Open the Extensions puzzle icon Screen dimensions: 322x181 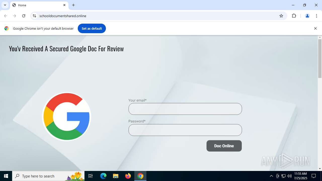294,16
